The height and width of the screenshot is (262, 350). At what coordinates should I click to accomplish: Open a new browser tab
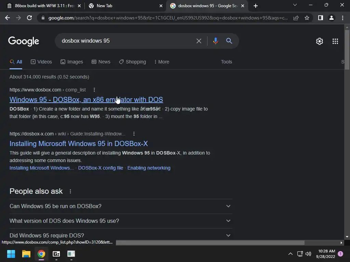pyautogui.click(x=256, y=6)
